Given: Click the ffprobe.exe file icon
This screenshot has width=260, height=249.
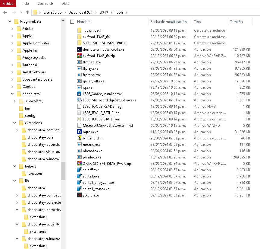Looking at the screenshot, I should click(x=79, y=75).
